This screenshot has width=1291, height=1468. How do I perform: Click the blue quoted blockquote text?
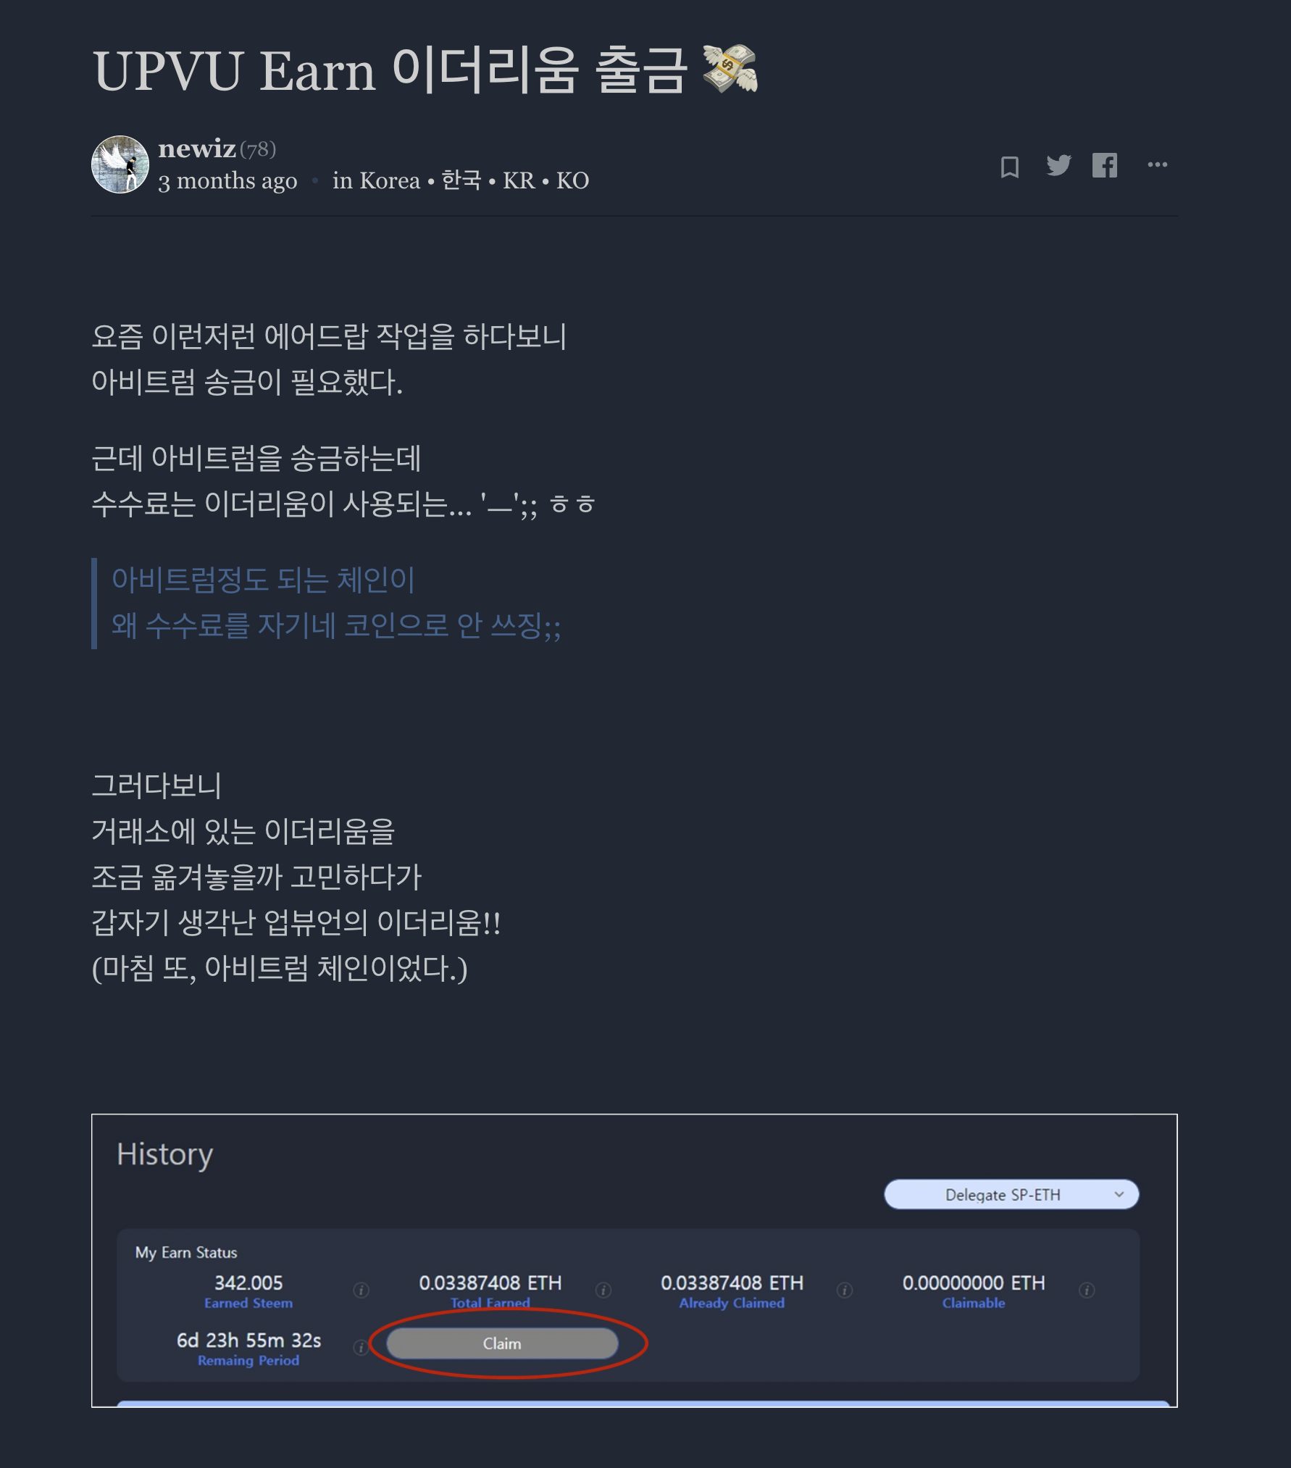coord(336,603)
